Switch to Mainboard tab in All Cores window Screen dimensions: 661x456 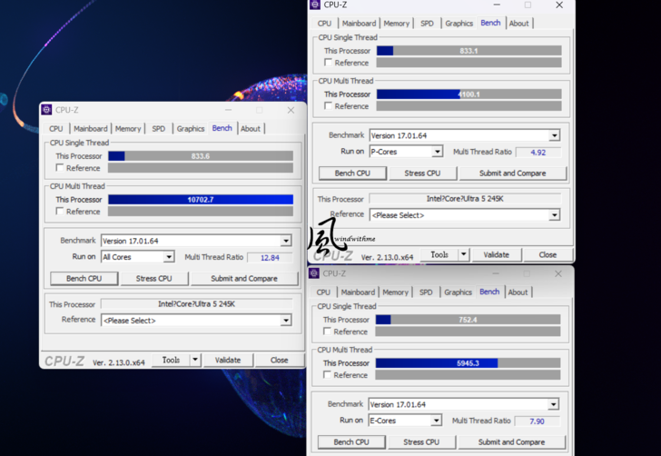click(x=90, y=129)
